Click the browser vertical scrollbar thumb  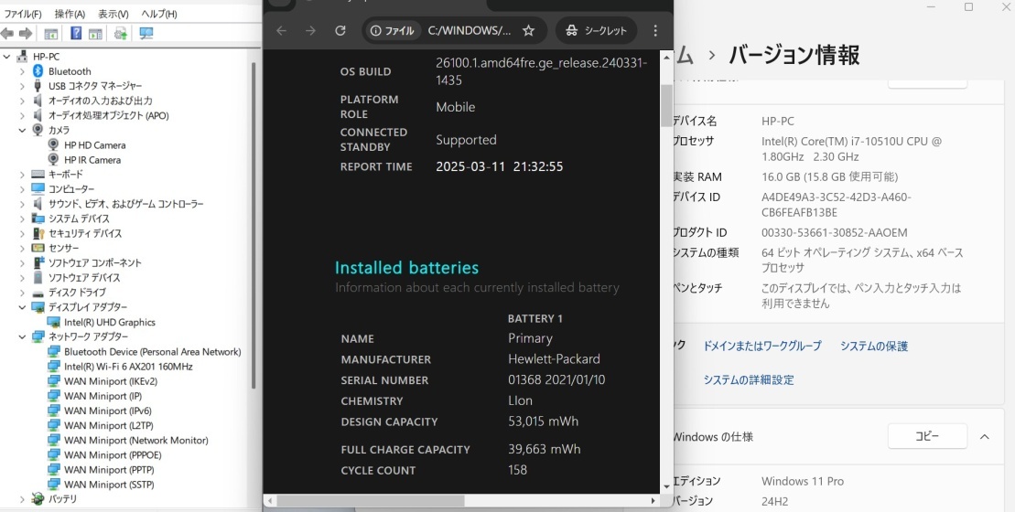pyautogui.click(x=666, y=105)
